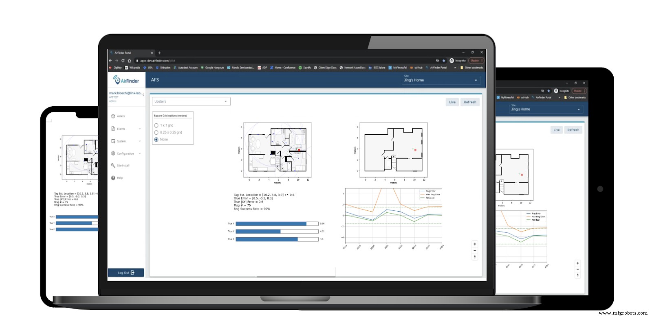Screen dimensions: 652x317
Task: Open the Configuration gear icon in sidebar
Action: [113, 153]
